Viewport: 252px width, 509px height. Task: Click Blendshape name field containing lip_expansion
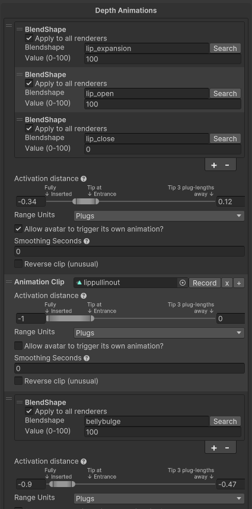(146, 48)
